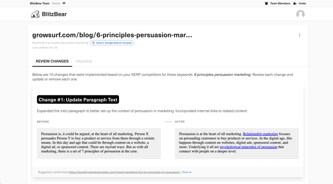
Task: Open psychological principles of persuasion link
Action: pyautogui.click(x=249, y=147)
